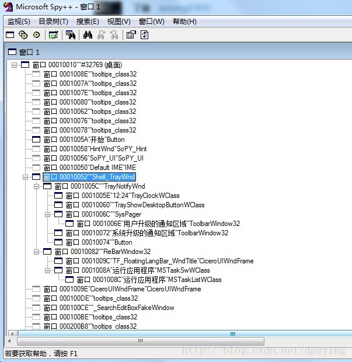
Task: Click the window icon of the ReBarWindow32 row
Action: pos(47,252)
